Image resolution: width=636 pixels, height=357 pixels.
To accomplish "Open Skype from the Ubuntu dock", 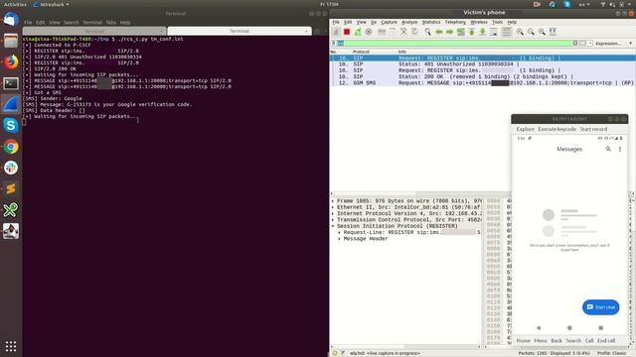I will [x=11, y=125].
